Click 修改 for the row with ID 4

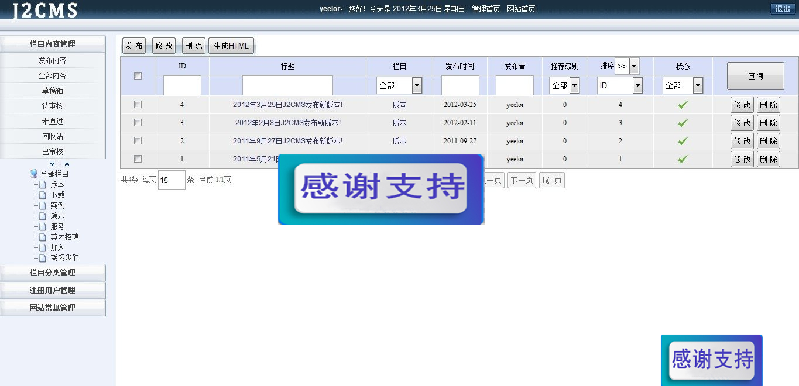[x=742, y=105]
